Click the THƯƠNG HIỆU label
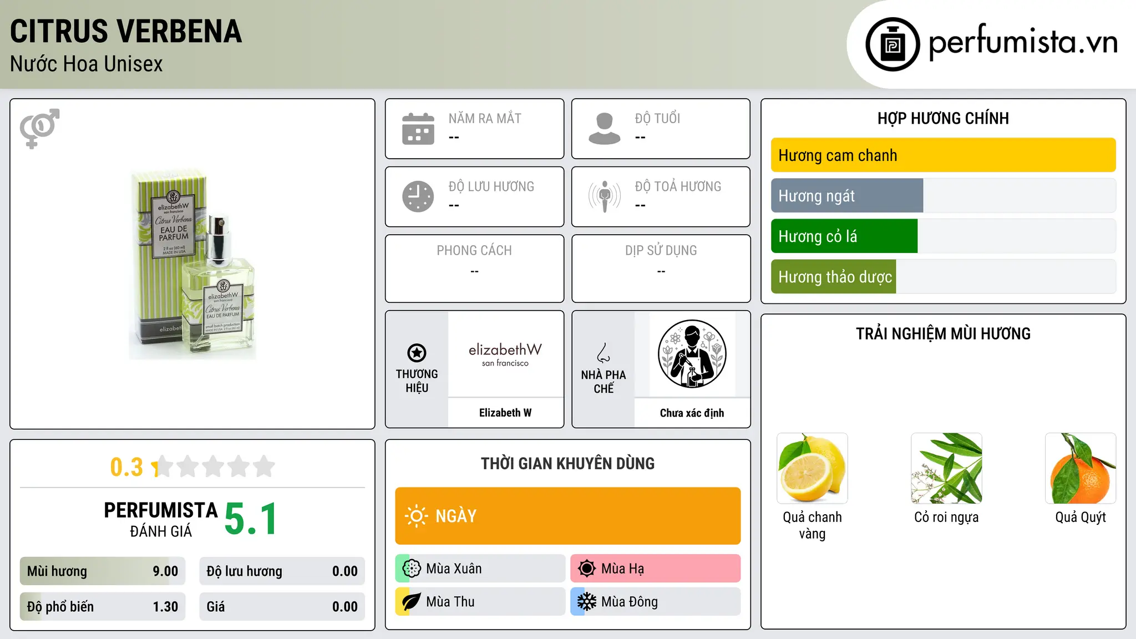 pyautogui.click(x=417, y=381)
